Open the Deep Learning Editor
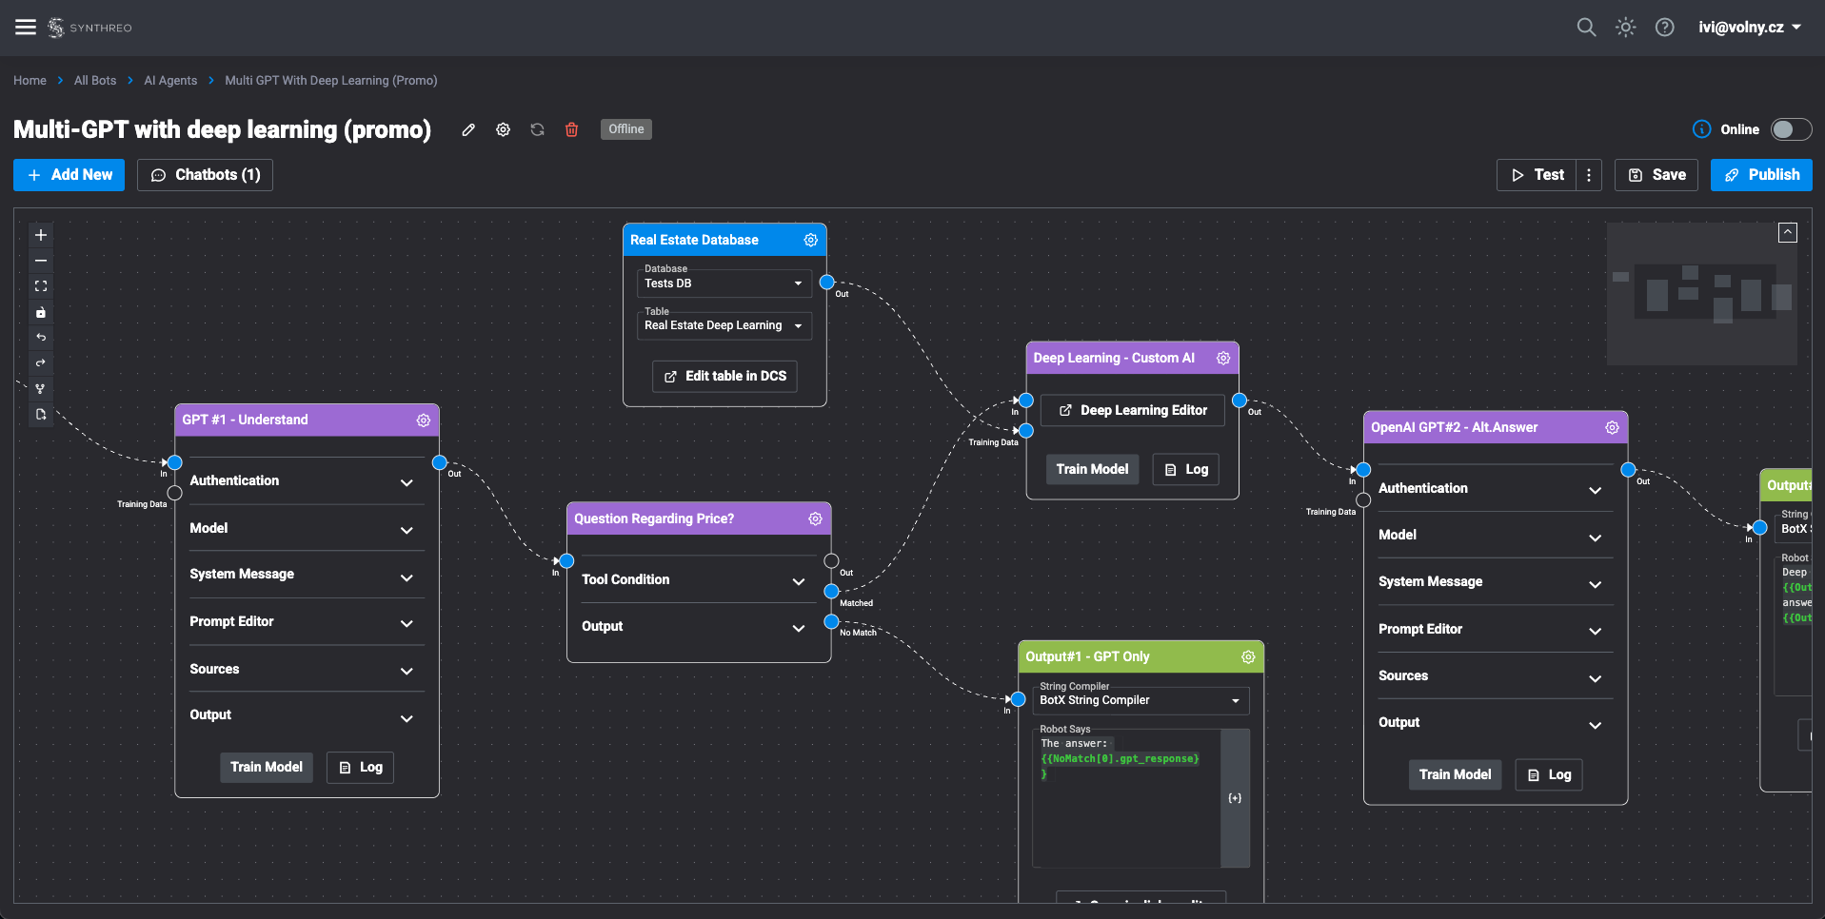The image size is (1825, 919). pyautogui.click(x=1132, y=410)
